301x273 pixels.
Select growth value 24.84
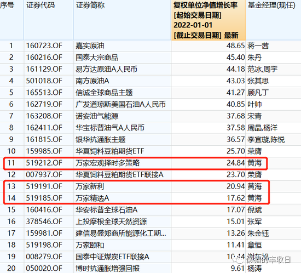pos(235,163)
